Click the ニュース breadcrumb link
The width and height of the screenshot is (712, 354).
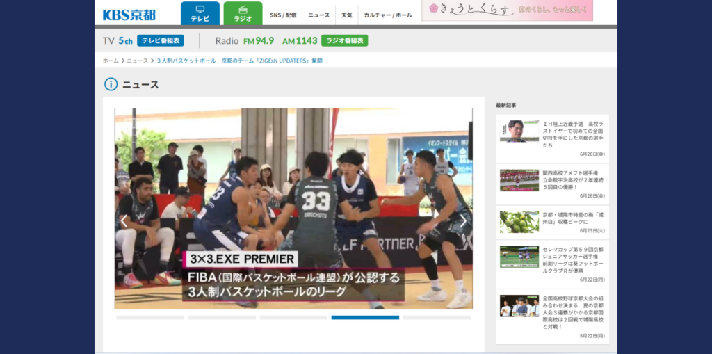tap(137, 61)
